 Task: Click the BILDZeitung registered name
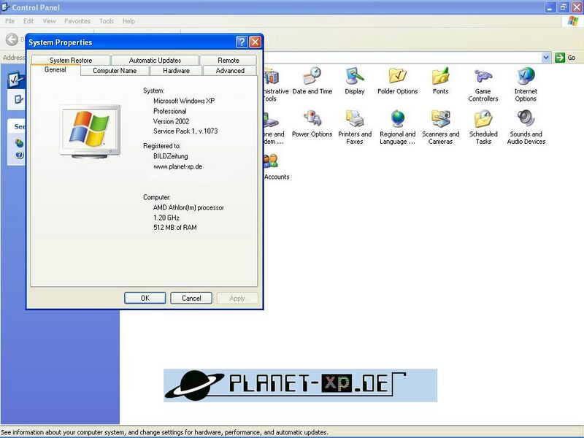(171, 156)
